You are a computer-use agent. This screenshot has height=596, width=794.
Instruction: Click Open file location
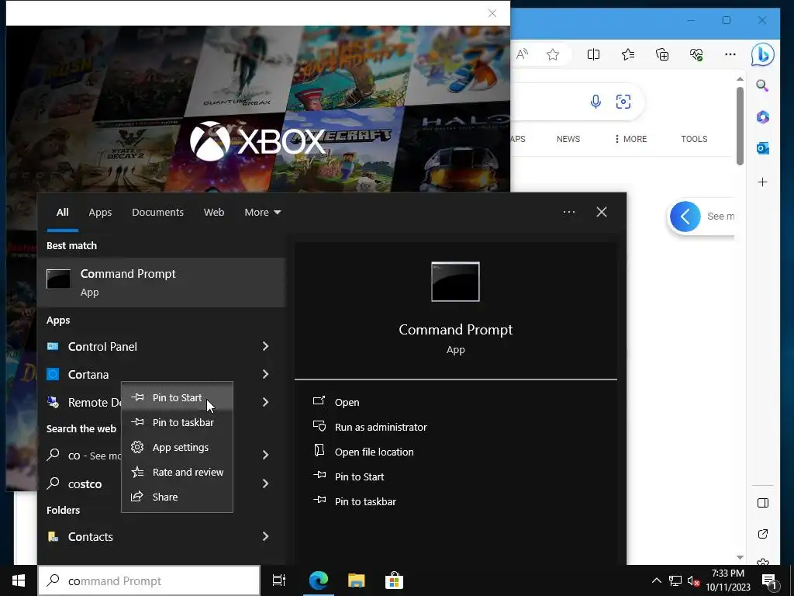[374, 452]
